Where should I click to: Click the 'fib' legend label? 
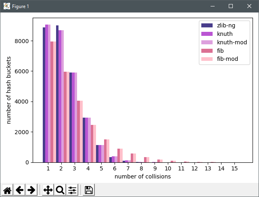coord(220,51)
